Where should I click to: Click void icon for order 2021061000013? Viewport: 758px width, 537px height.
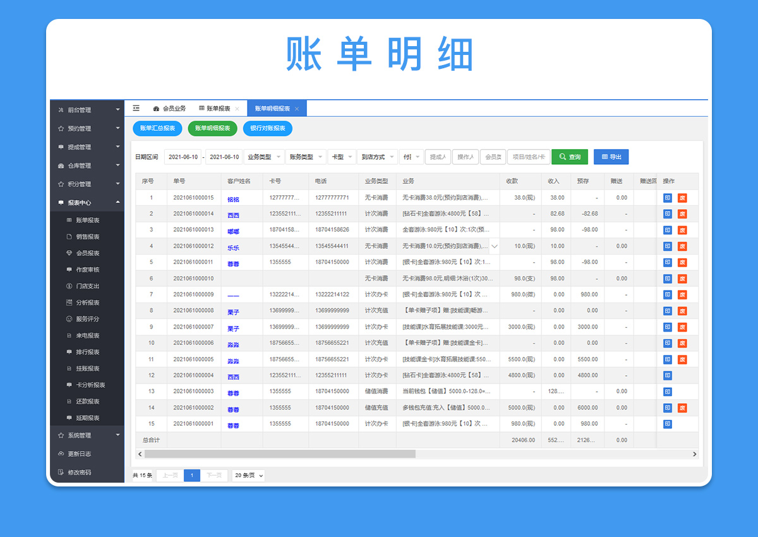tap(682, 230)
